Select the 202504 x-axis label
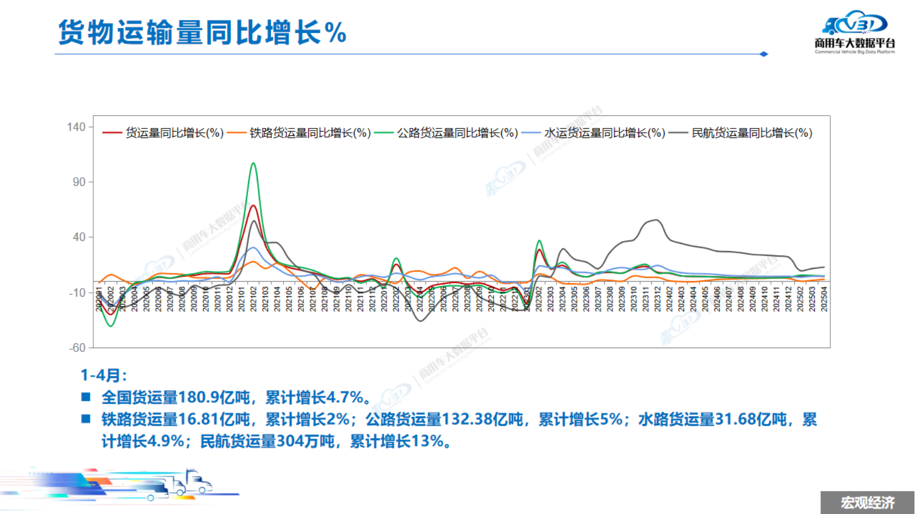 [x=824, y=299]
